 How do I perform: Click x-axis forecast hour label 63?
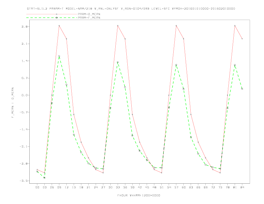pos(191,187)
